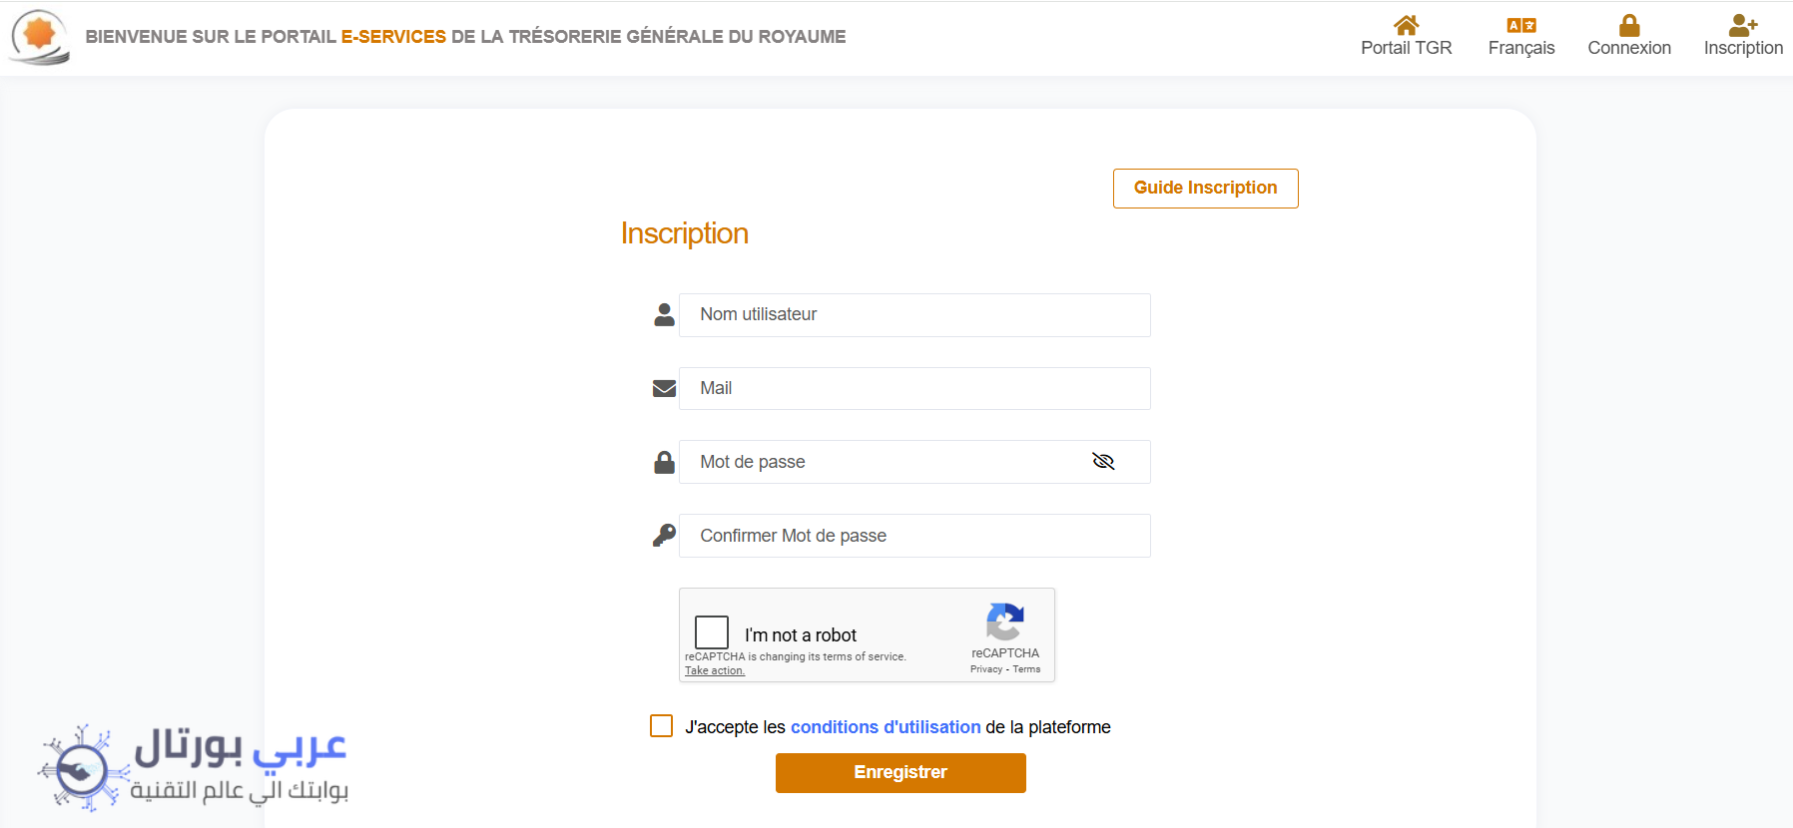Click the Nom utilisateur input field
1793x828 pixels.
tap(914, 315)
